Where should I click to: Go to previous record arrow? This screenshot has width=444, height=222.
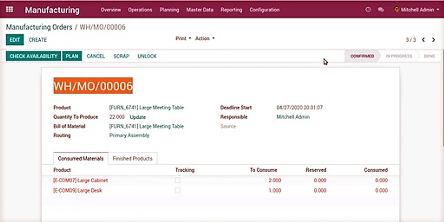pyautogui.click(x=423, y=40)
